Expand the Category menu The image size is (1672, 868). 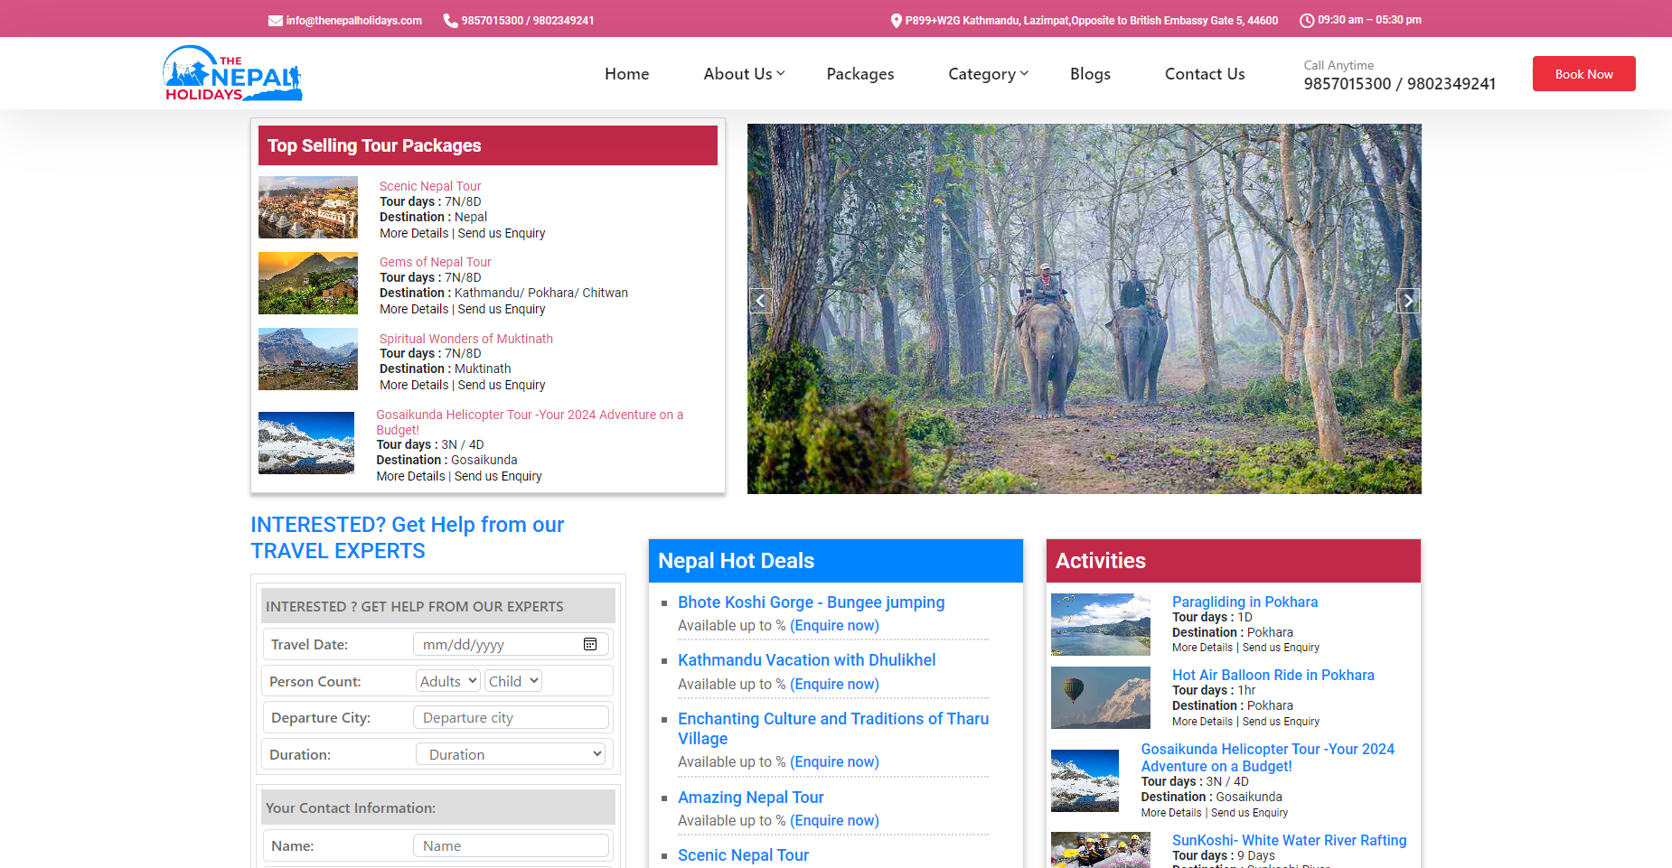click(x=988, y=74)
